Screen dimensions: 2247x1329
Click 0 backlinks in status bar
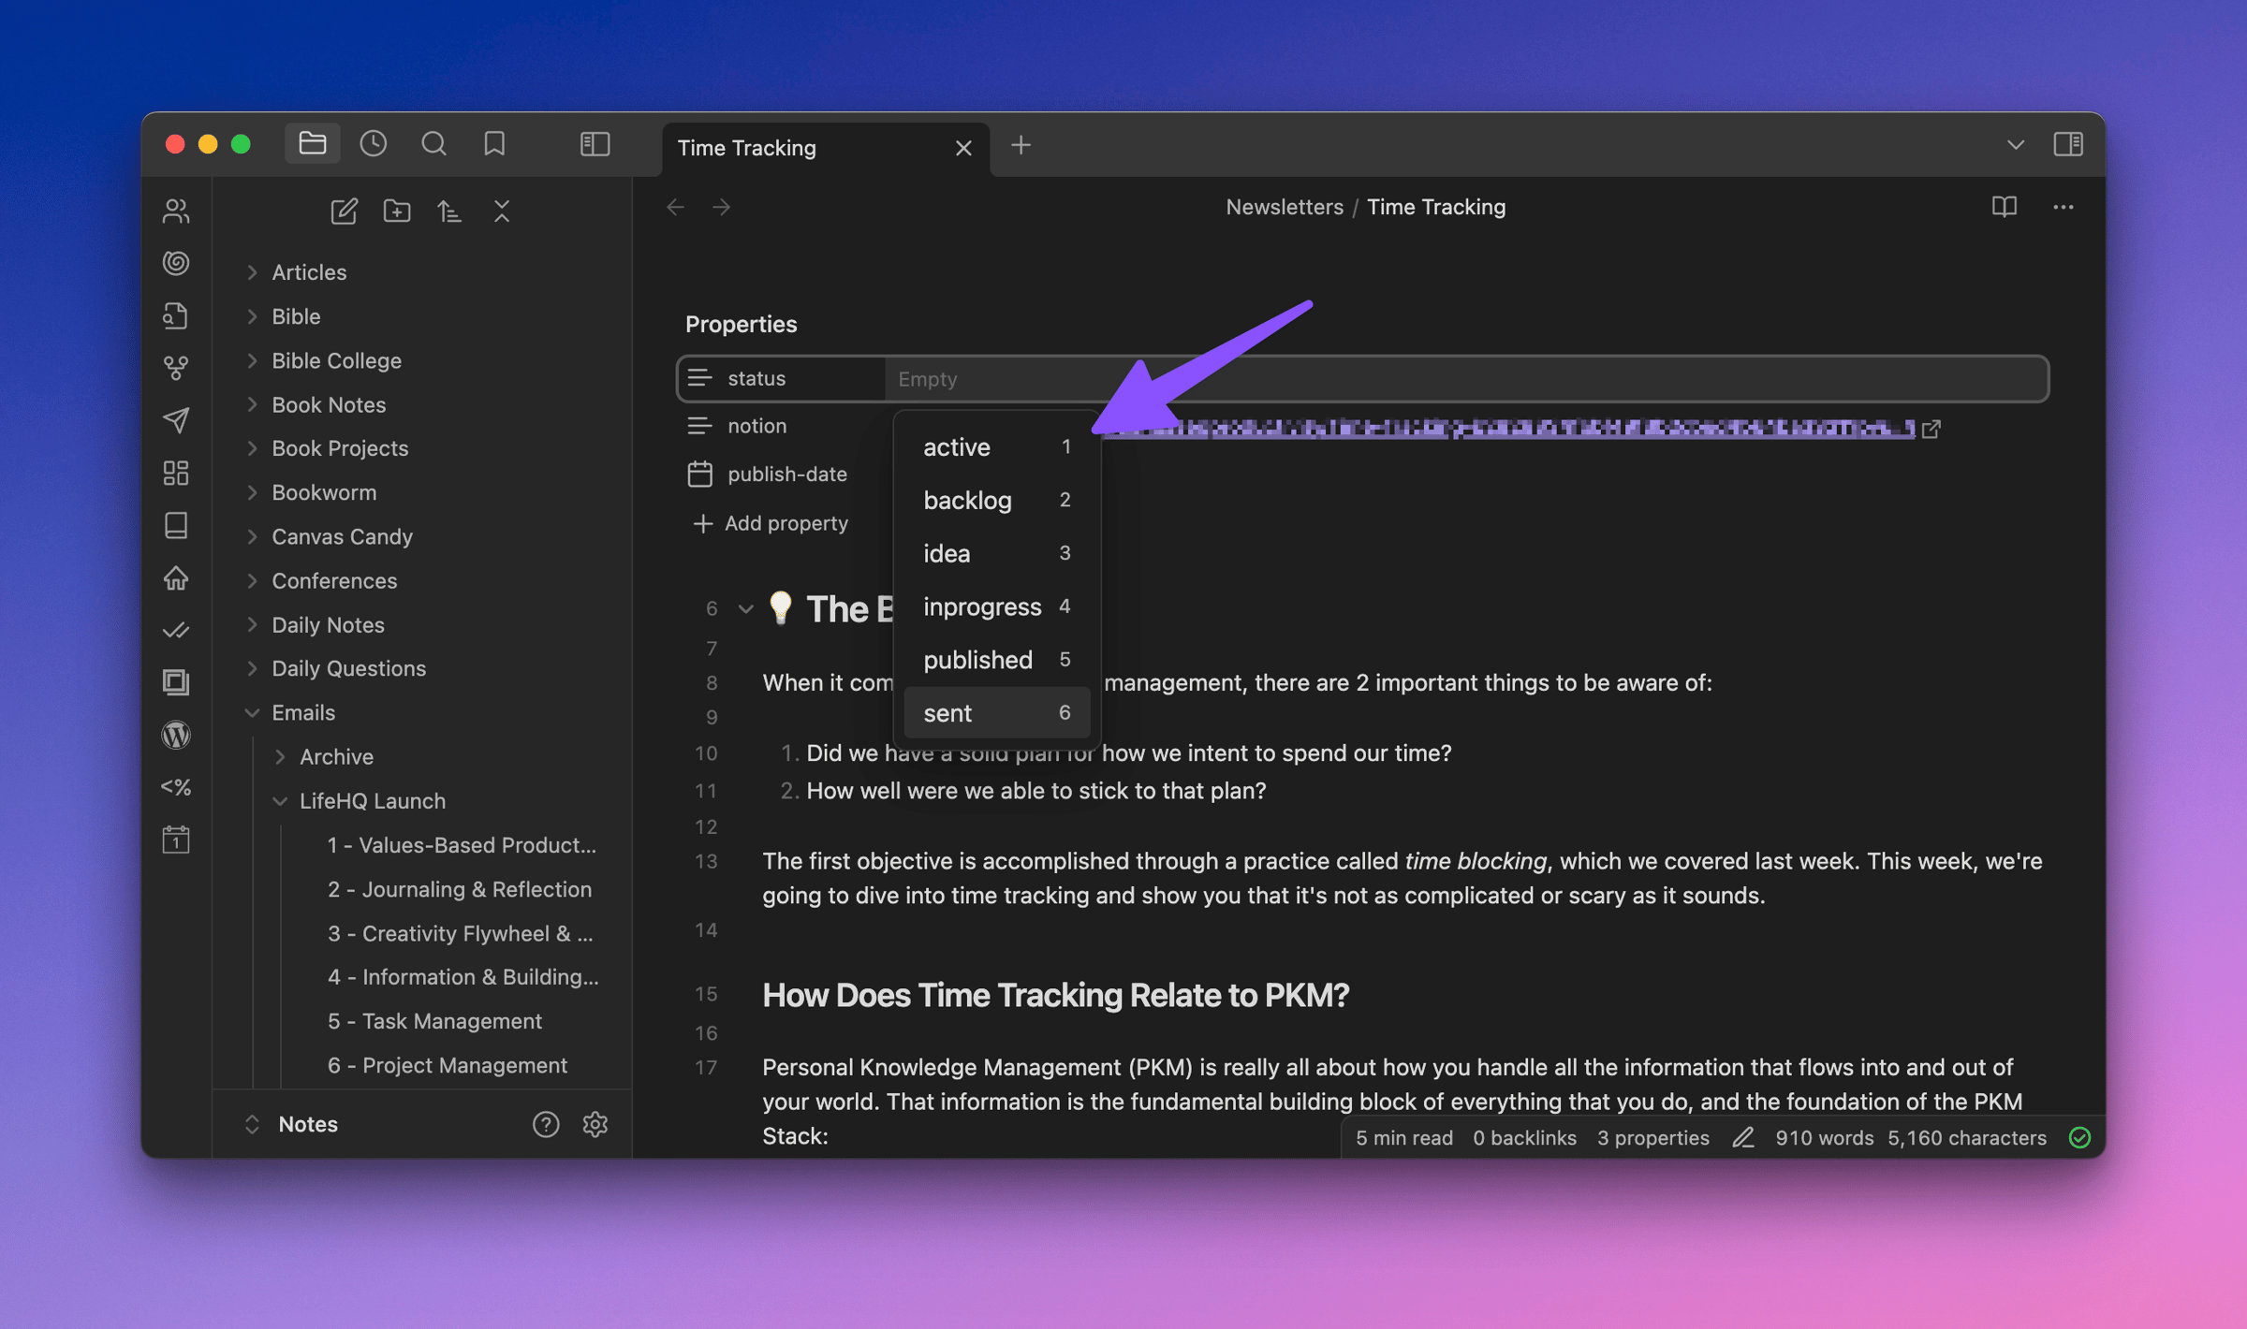coord(1524,1138)
